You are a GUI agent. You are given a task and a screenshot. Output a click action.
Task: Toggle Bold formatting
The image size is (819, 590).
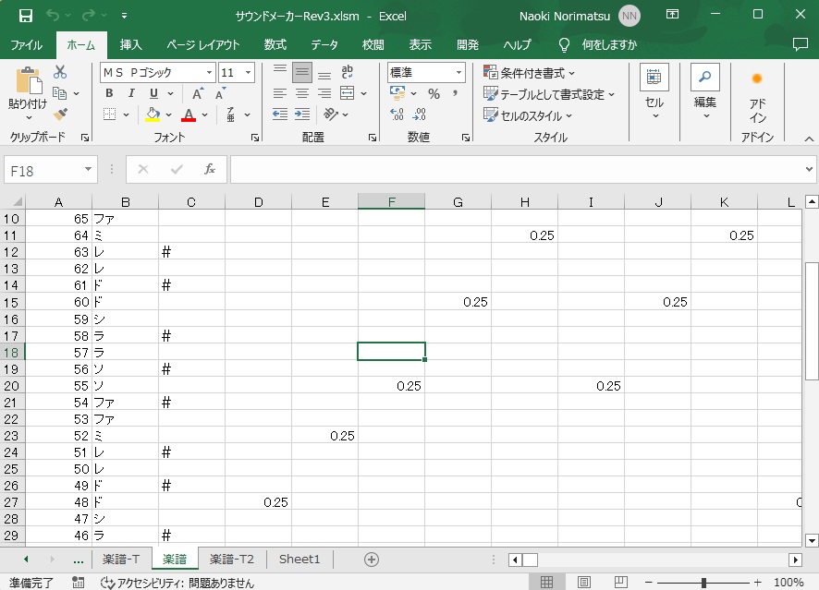(109, 93)
